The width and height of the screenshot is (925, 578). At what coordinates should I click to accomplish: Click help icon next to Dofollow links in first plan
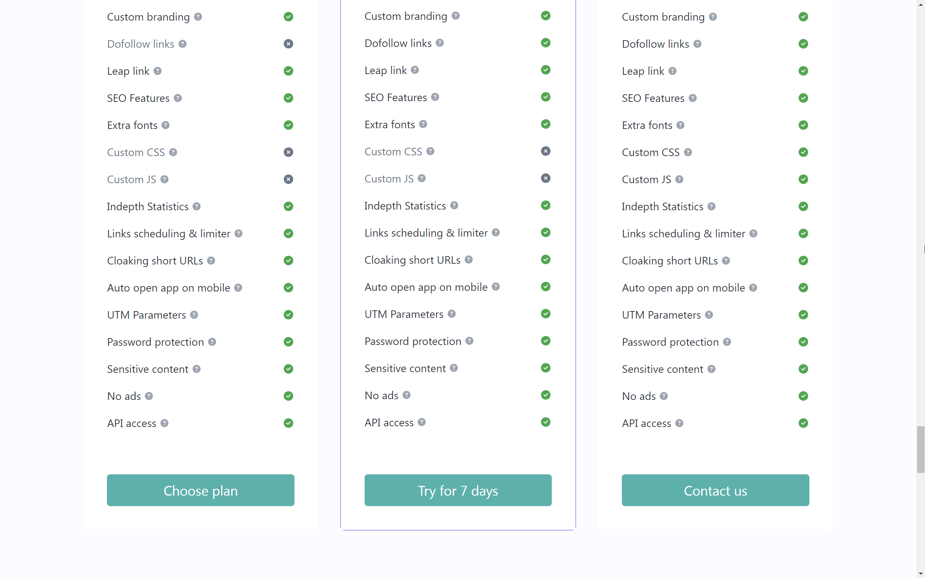(x=182, y=44)
